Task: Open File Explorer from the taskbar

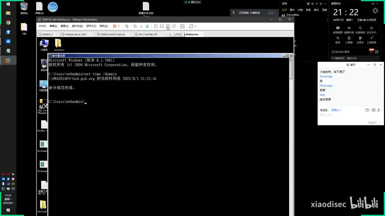Action: click(x=8, y=13)
